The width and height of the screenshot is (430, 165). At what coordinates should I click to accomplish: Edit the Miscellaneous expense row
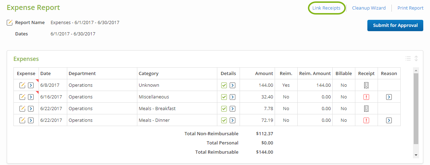click(22, 97)
